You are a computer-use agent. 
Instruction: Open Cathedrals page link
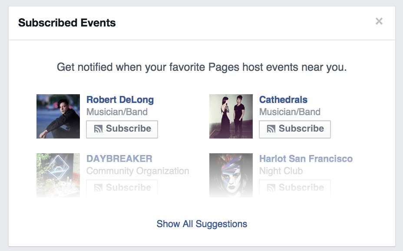[x=283, y=100]
